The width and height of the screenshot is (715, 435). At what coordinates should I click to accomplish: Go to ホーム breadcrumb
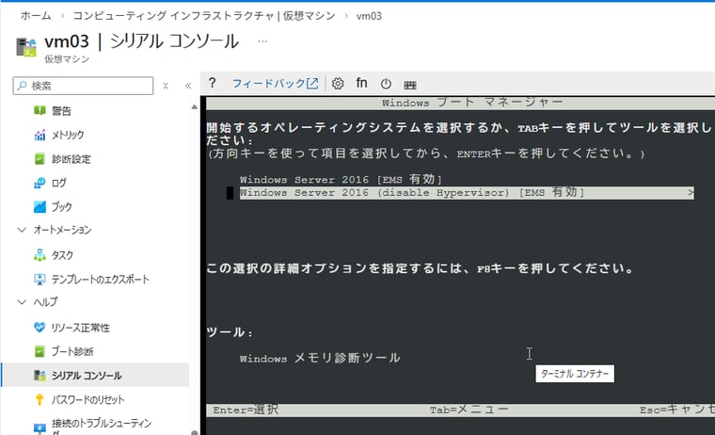pyautogui.click(x=36, y=16)
